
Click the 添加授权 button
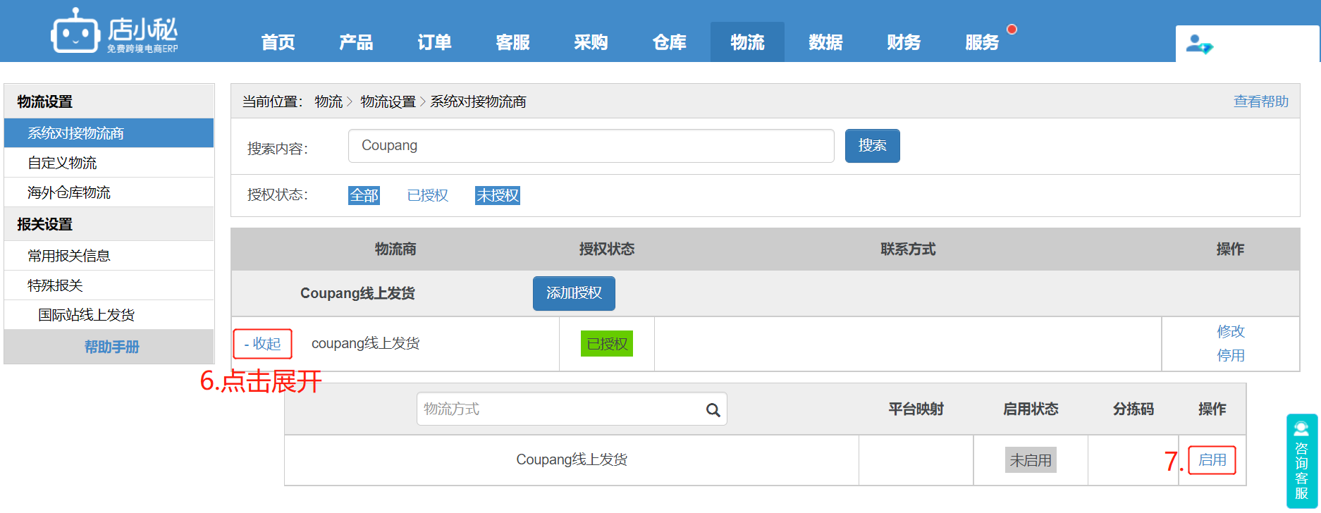[574, 293]
